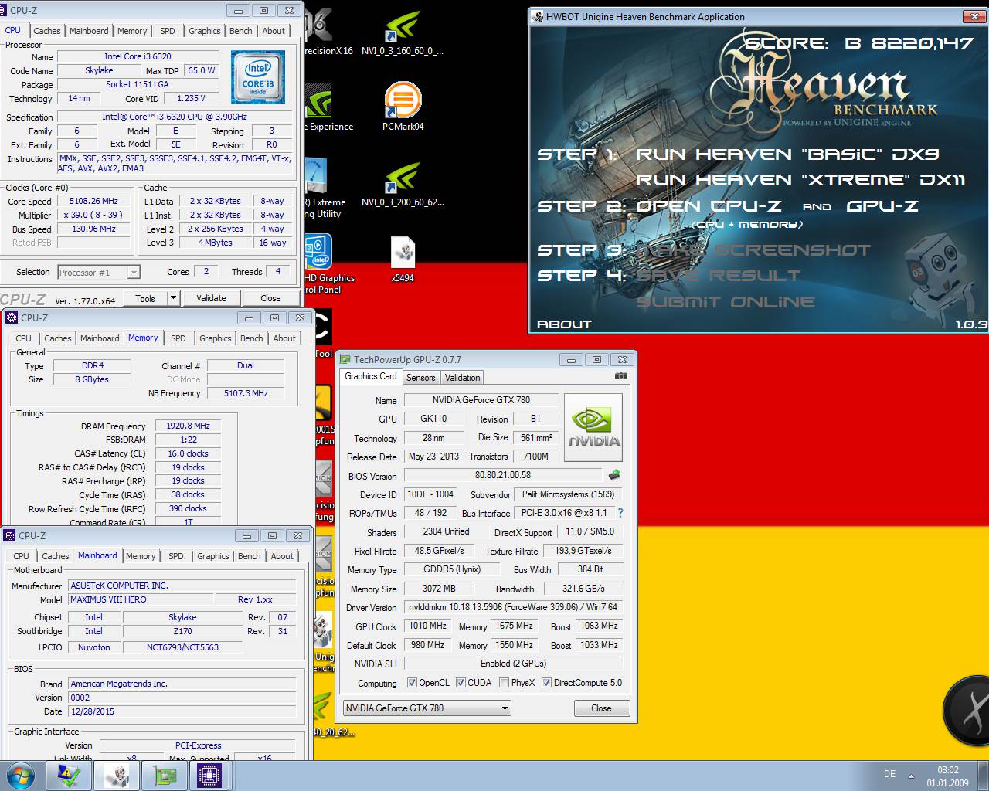Open SPD tab in the CPU-Z Memory window

178,338
